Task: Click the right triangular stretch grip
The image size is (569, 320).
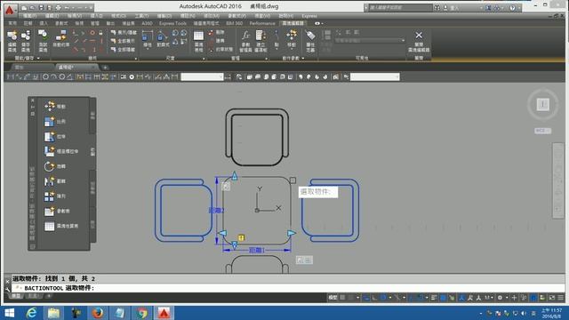Action: tap(292, 233)
